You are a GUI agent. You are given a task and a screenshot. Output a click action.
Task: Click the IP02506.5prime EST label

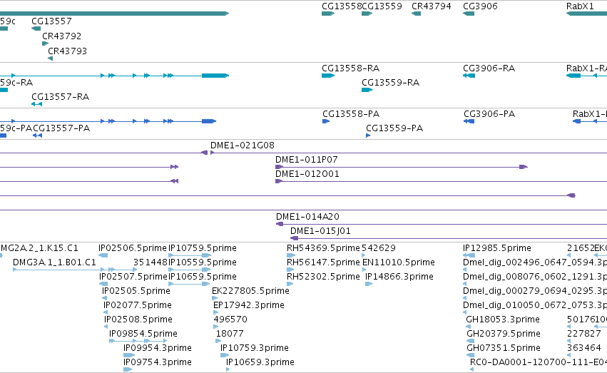133,248
